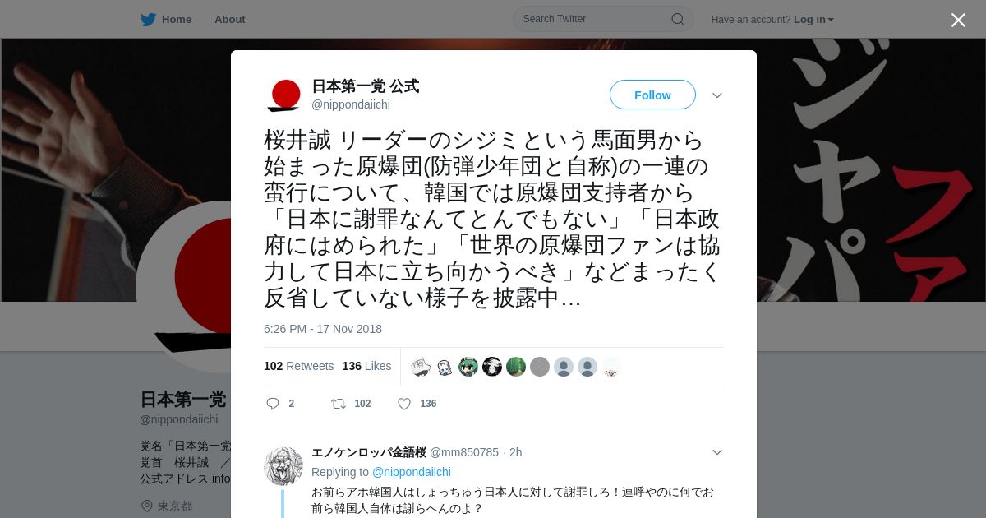Open the Log in dropdown
Viewport: 986px width, 518px height.
coord(813,19)
